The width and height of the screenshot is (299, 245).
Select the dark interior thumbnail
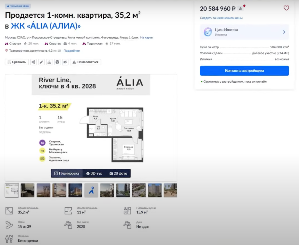coord(27,190)
